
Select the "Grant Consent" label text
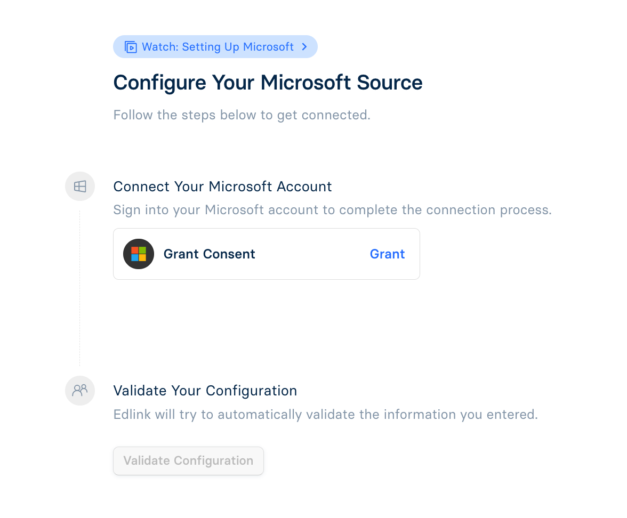point(210,254)
